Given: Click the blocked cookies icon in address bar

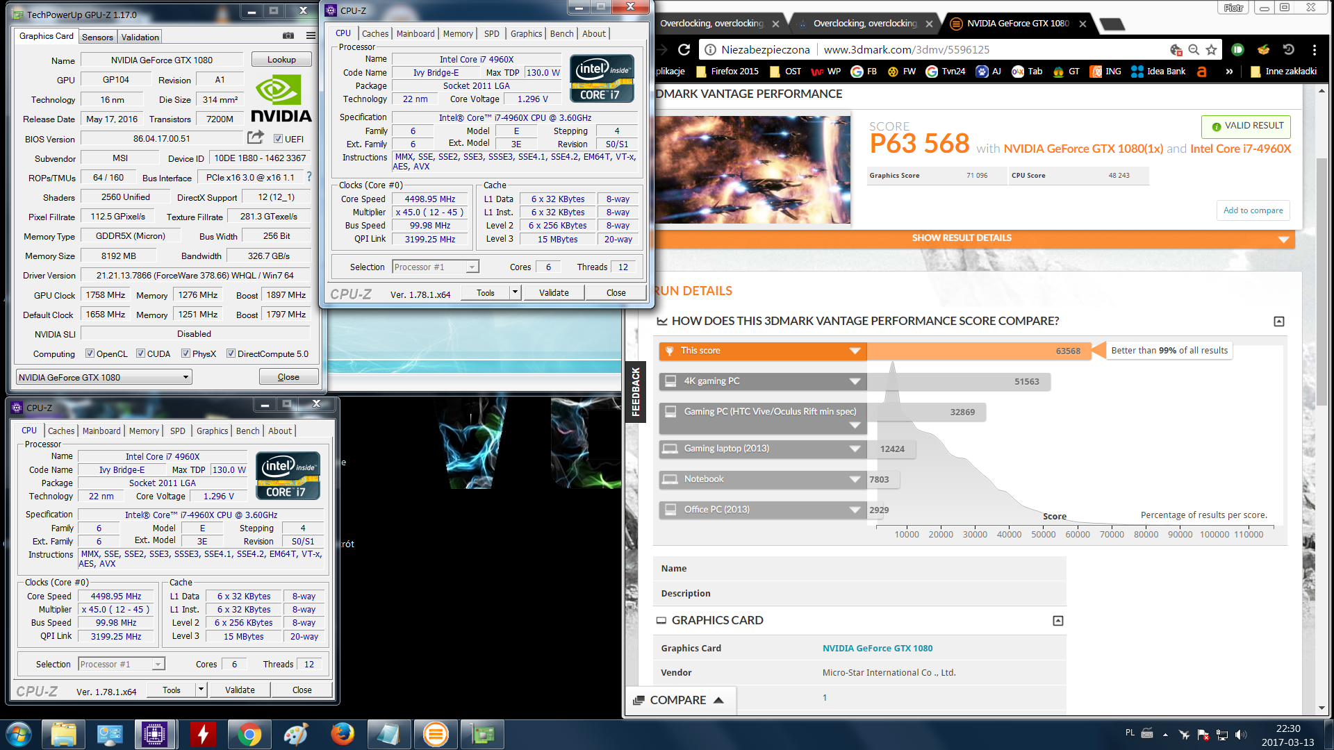Looking at the screenshot, I should (x=1176, y=49).
